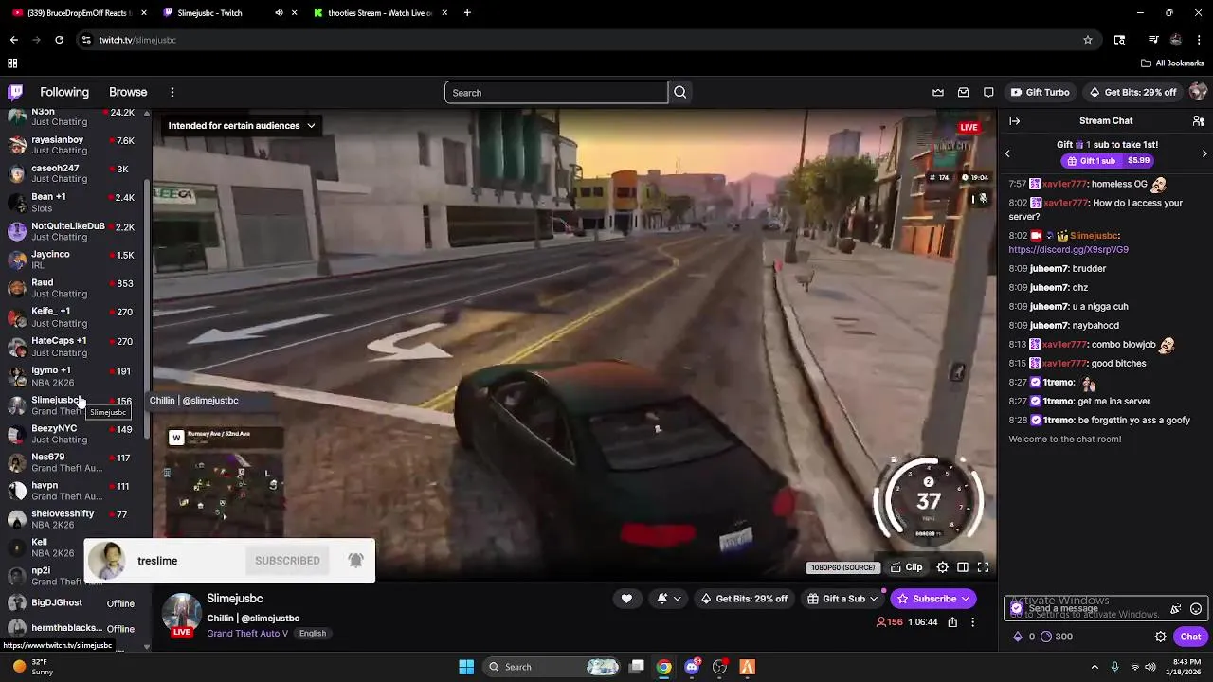Open Discord from the taskbar
This screenshot has width=1213, height=682.
coord(692,667)
